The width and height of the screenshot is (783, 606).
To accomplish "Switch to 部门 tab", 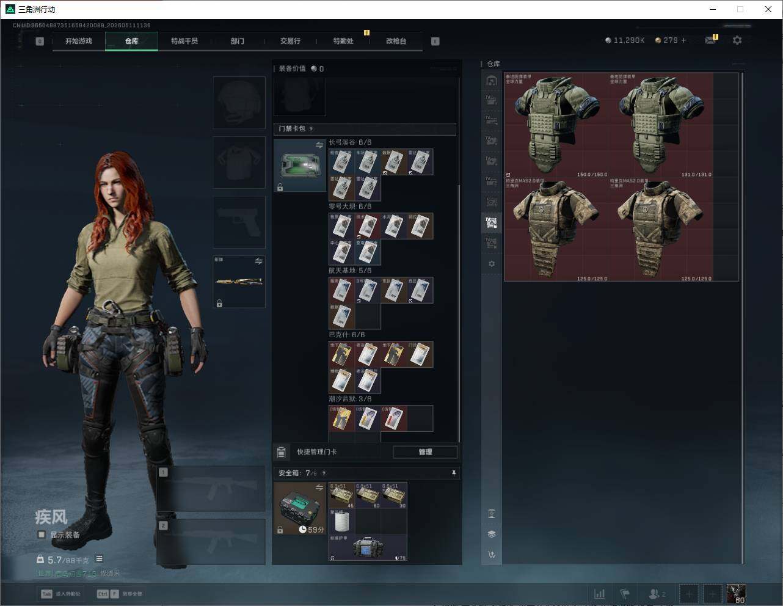I will 238,41.
